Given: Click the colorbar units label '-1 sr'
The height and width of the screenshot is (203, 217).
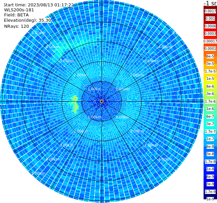Looking at the screenshot, I should pyautogui.click(x=210, y=3).
